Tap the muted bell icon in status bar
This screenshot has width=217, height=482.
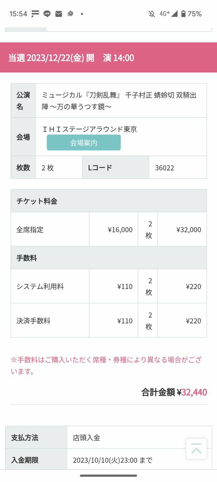pyautogui.click(x=151, y=14)
